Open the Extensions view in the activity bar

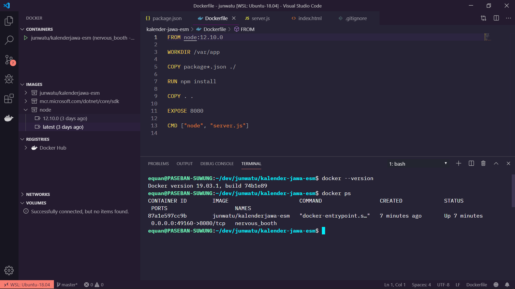9,98
